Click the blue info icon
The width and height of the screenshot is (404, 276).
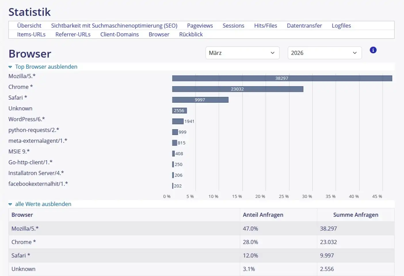[x=373, y=50]
